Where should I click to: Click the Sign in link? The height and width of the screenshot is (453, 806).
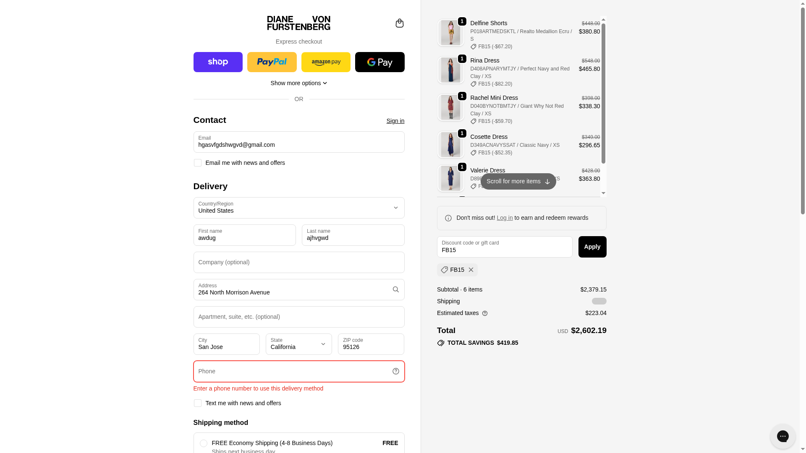[x=395, y=121]
